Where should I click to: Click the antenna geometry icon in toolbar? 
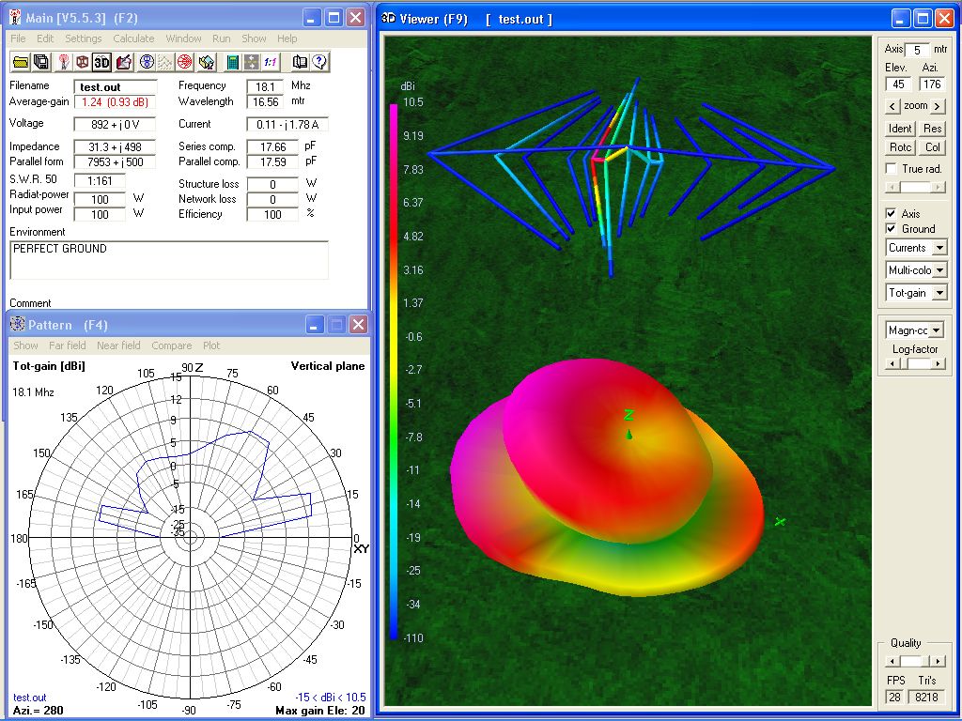click(x=64, y=62)
